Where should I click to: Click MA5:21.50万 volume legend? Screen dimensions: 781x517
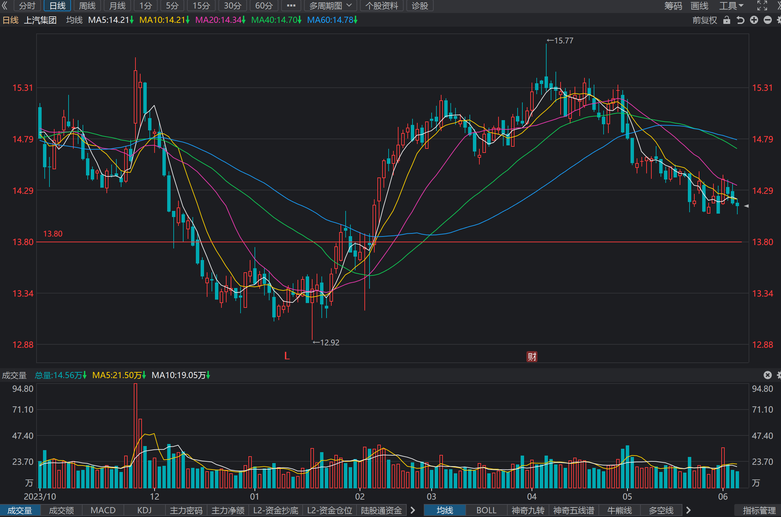(119, 375)
